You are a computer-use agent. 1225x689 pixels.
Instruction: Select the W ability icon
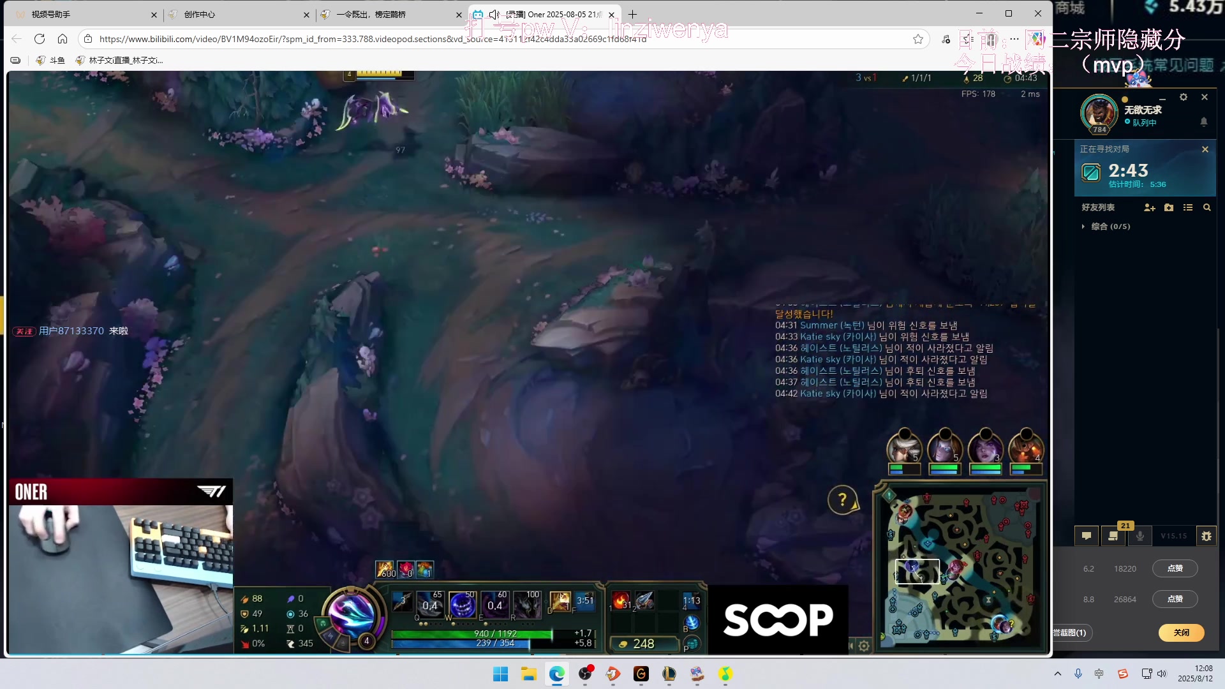(x=461, y=604)
